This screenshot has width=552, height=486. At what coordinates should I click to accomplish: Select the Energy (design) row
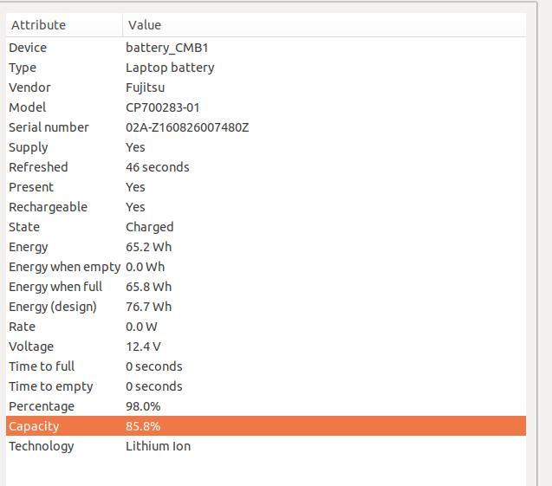click(266, 307)
